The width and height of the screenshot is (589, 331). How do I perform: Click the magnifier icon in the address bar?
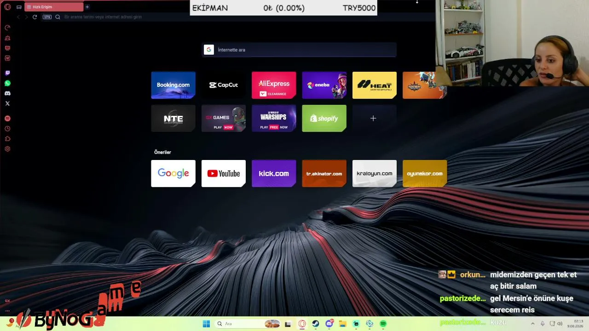click(x=58, y=17)
